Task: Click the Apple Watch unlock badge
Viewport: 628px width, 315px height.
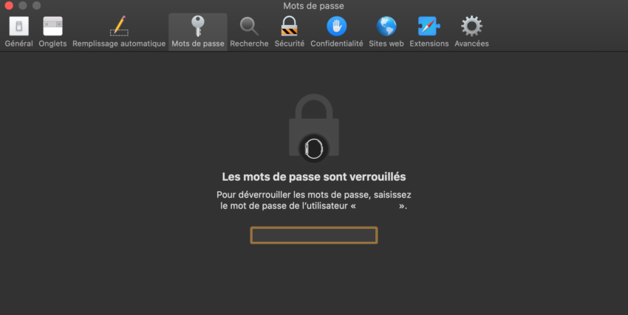Action: coord(314,149)
